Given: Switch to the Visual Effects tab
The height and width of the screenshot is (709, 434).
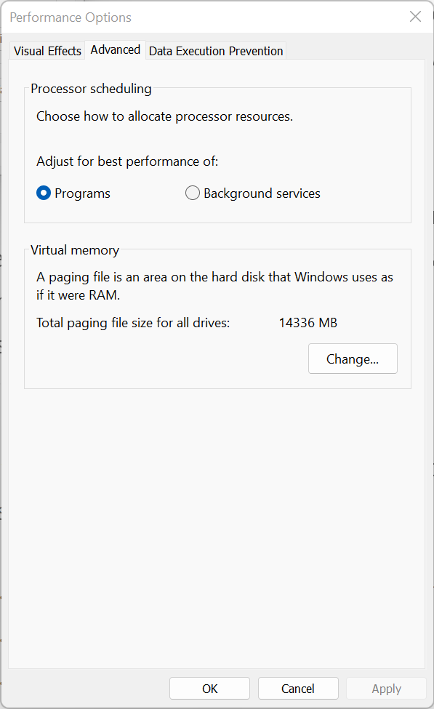Looking at the screenshot, I should pos(47,51).
